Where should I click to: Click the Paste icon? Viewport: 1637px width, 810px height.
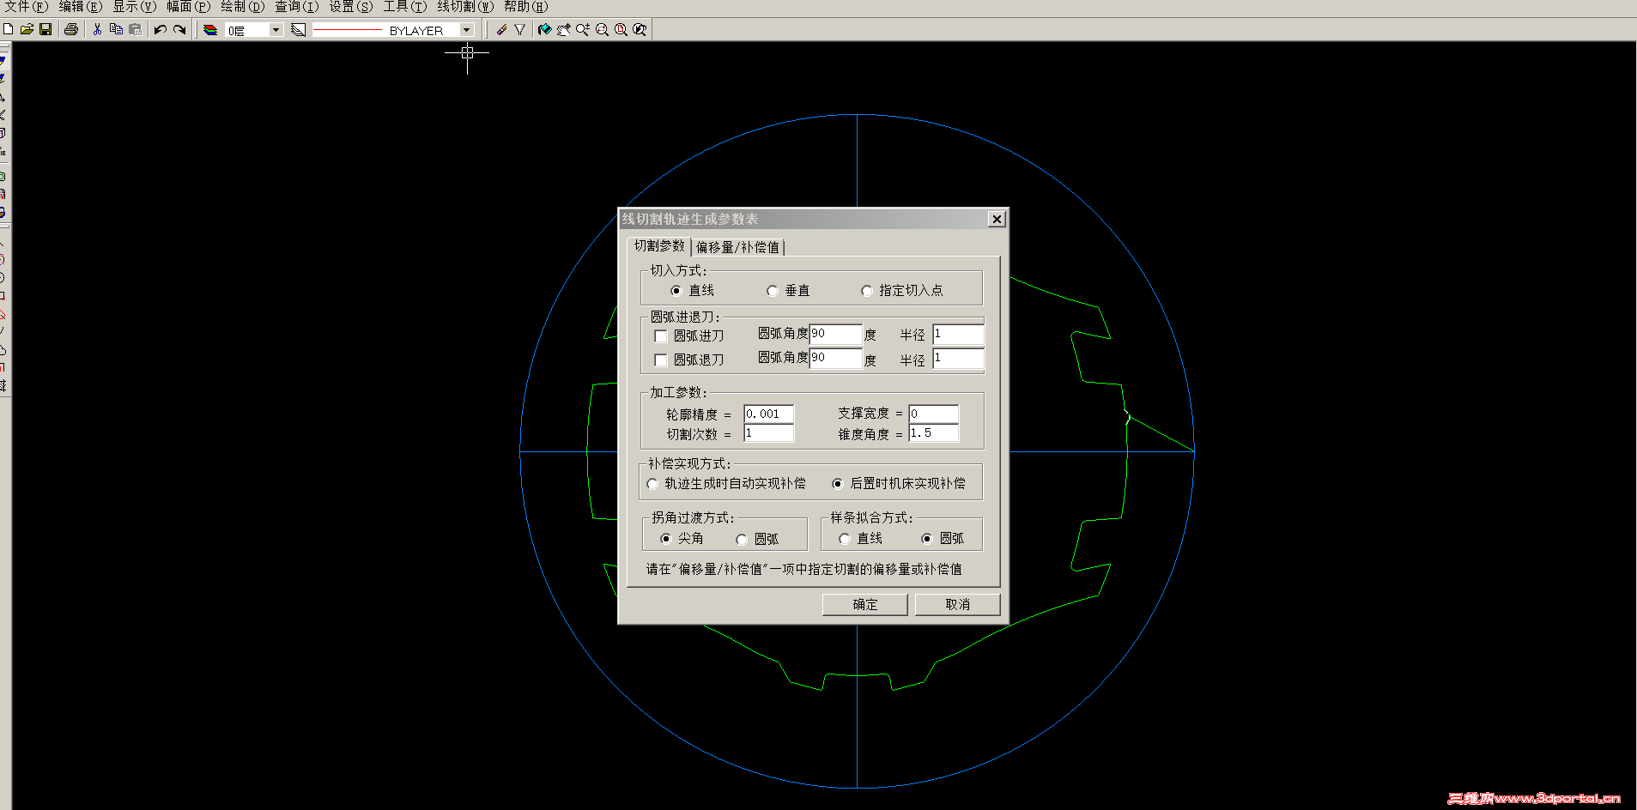[135, 29]
